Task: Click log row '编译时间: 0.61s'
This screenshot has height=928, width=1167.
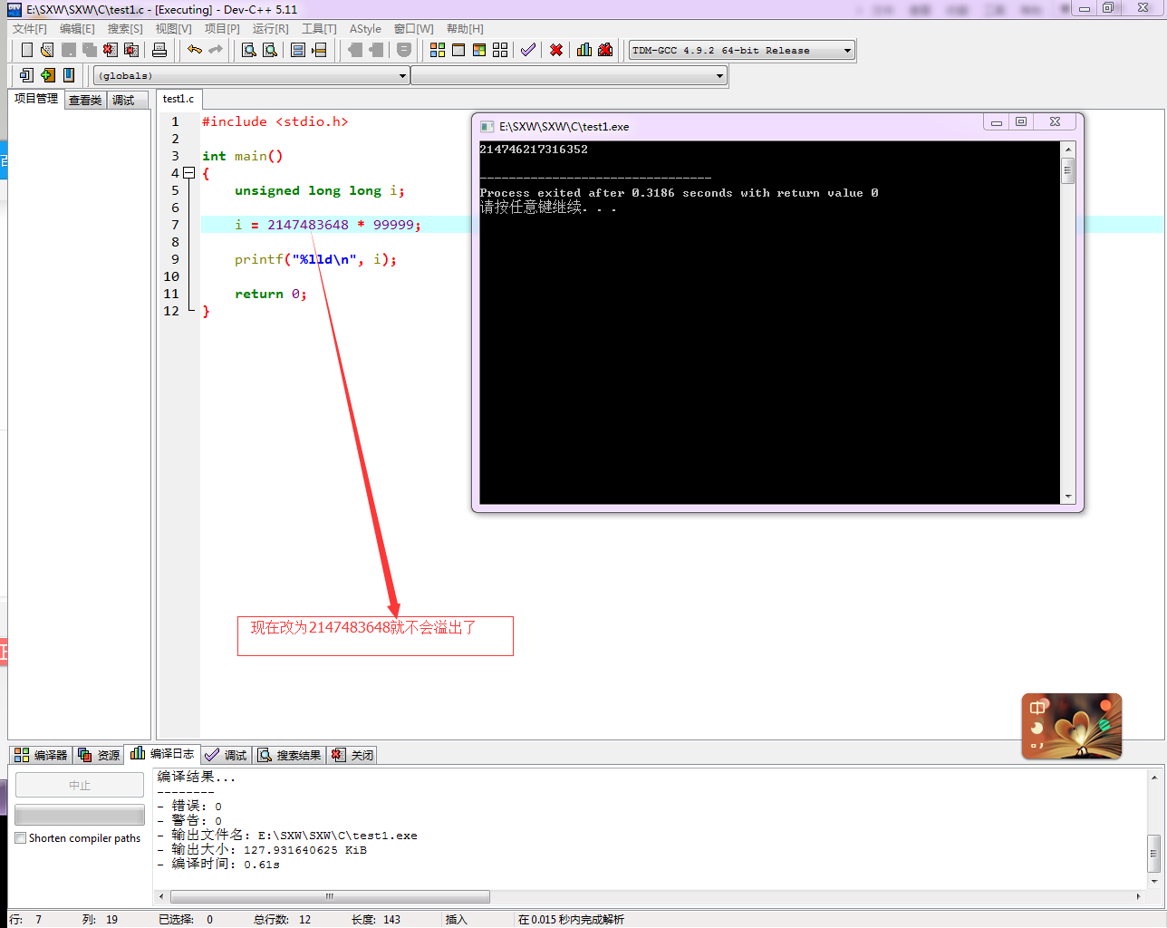Action: pyautogui.click(x=218, y=865)
